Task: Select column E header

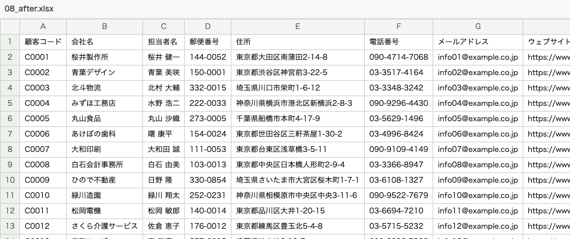Action: (298, 27)
